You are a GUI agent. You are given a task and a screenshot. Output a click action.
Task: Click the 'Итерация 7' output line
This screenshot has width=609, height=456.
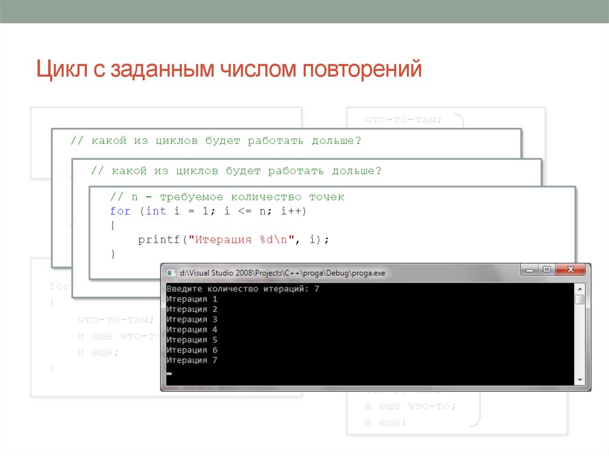point(192,360)
